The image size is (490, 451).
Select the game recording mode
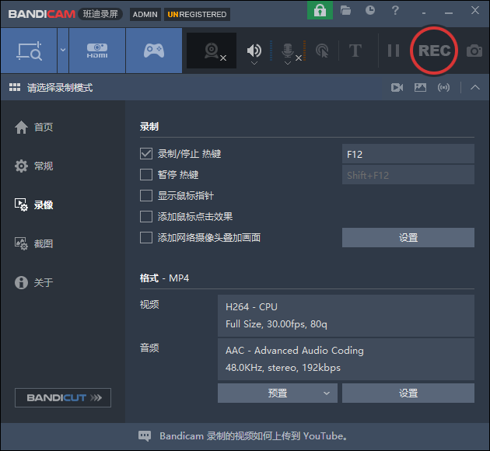(x=154, y=51)
